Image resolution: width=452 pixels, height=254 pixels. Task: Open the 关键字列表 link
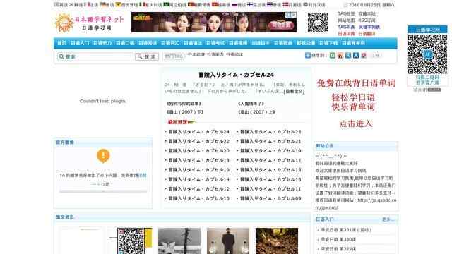369,27
